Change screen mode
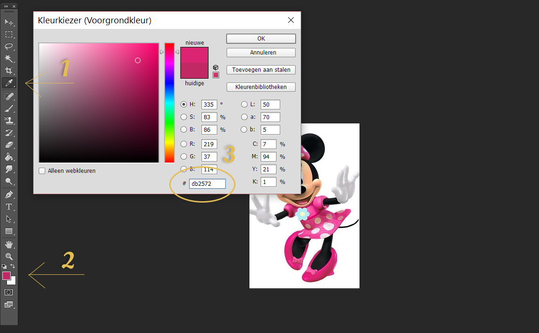This screenshot has height=333, width=539. tap(9, 305)
